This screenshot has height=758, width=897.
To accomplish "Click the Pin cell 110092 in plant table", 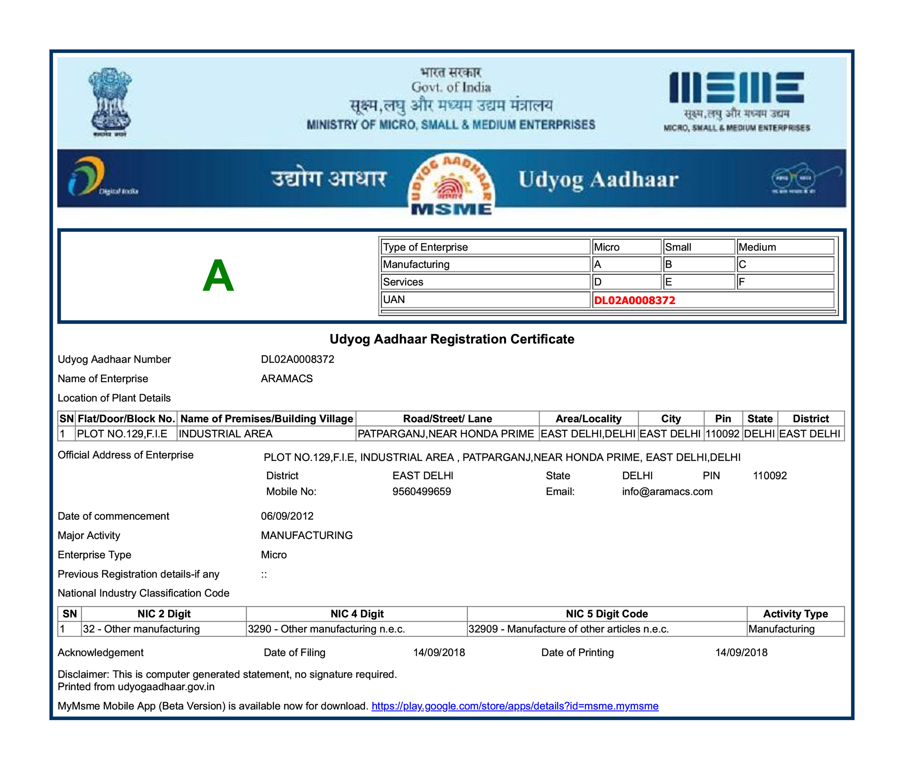I will click(723, 434).
